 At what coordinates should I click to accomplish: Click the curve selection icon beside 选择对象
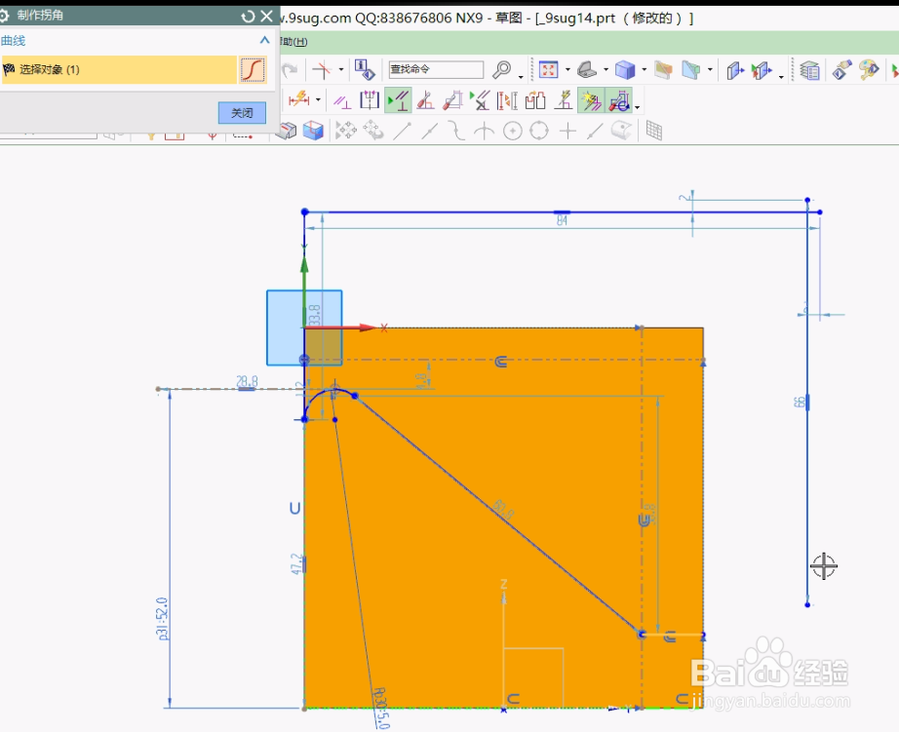click(x=253, y=69)
